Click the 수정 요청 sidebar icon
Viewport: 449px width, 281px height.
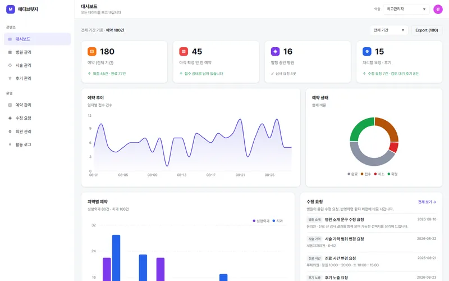click(x=10, y=118)
